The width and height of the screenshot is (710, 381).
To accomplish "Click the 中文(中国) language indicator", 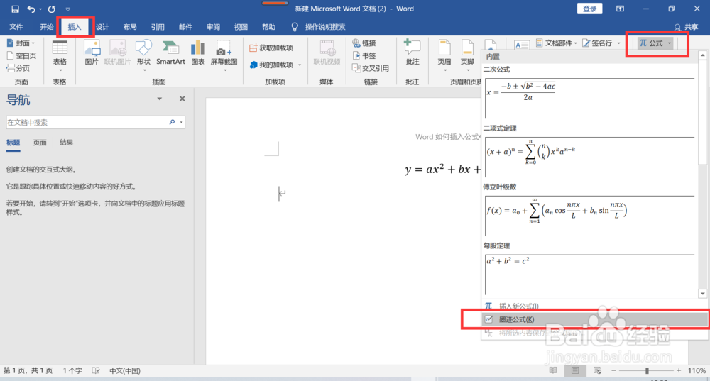I will 125,370.
